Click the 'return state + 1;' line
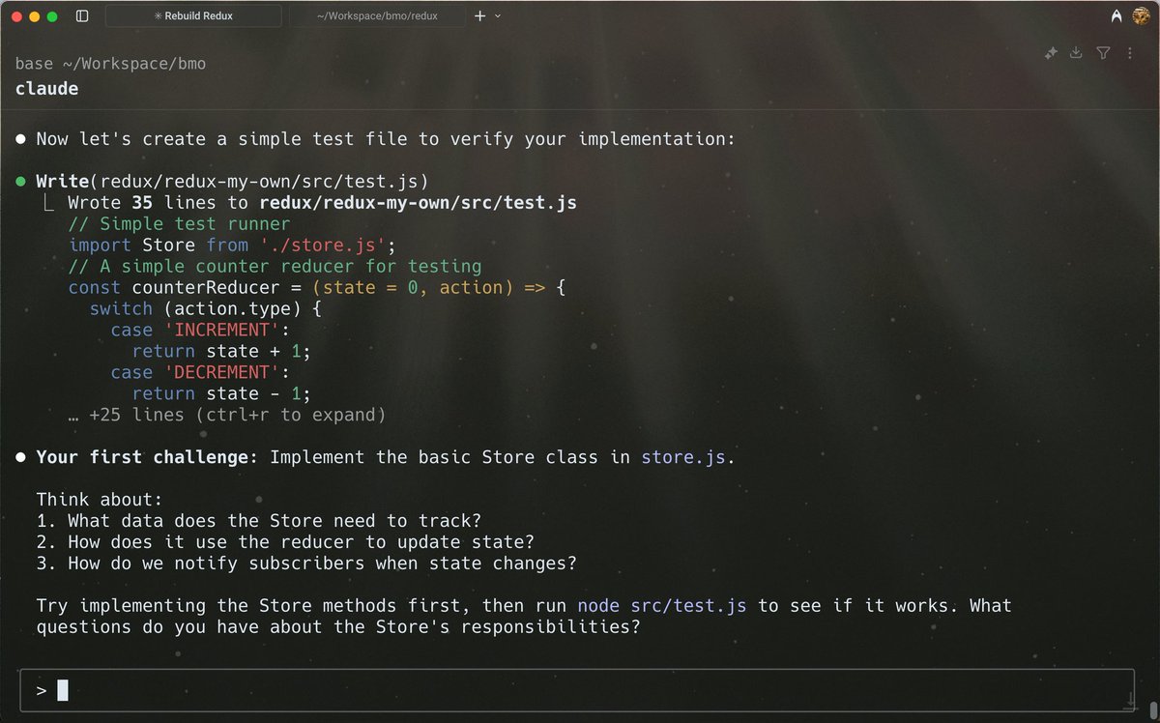Screen dimensions: 1160x723 (x=221, y=351)
